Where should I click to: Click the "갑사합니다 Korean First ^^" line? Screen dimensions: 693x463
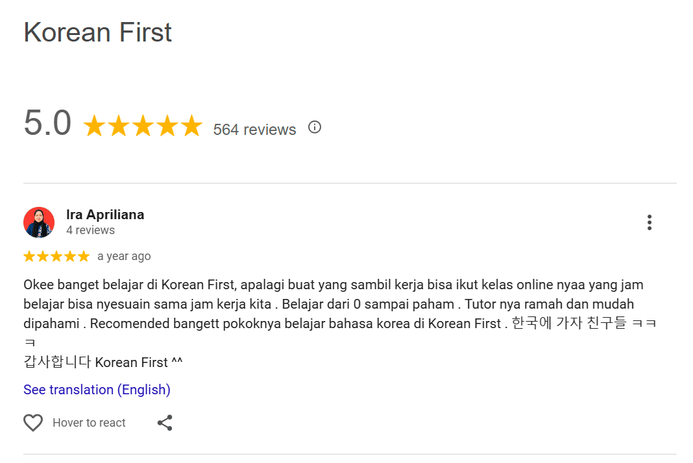click(x=103, y=362)
